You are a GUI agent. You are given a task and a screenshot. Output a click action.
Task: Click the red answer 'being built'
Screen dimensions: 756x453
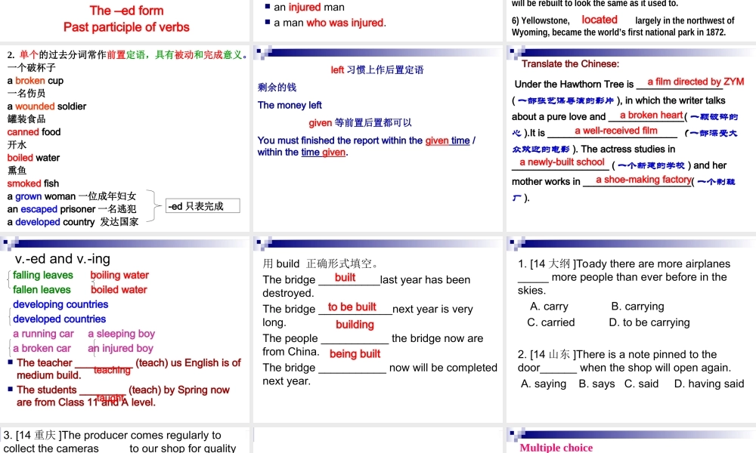click(355, 354)
